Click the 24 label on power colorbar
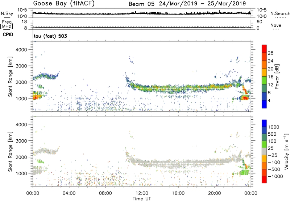290x201 pixels. [270, 61]
